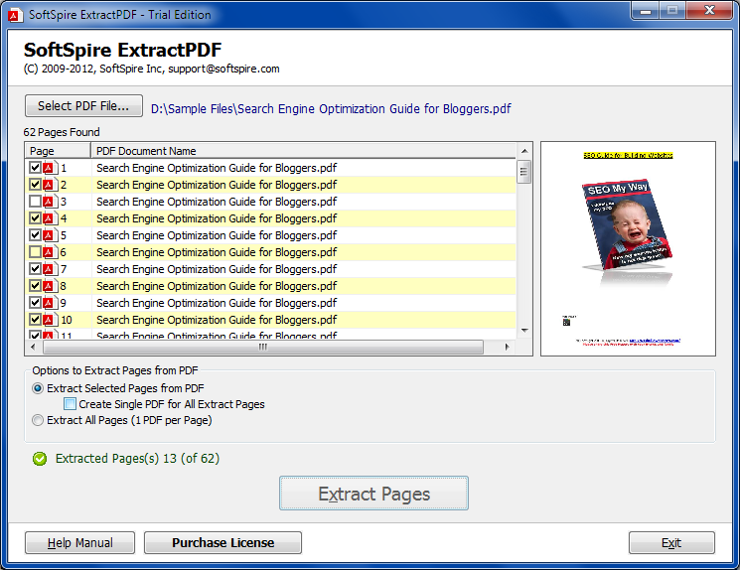The width and height of the screenshot is (740, 570).
Task: Click the SoftSpire app icon in title bar
Action: point(13,14)
